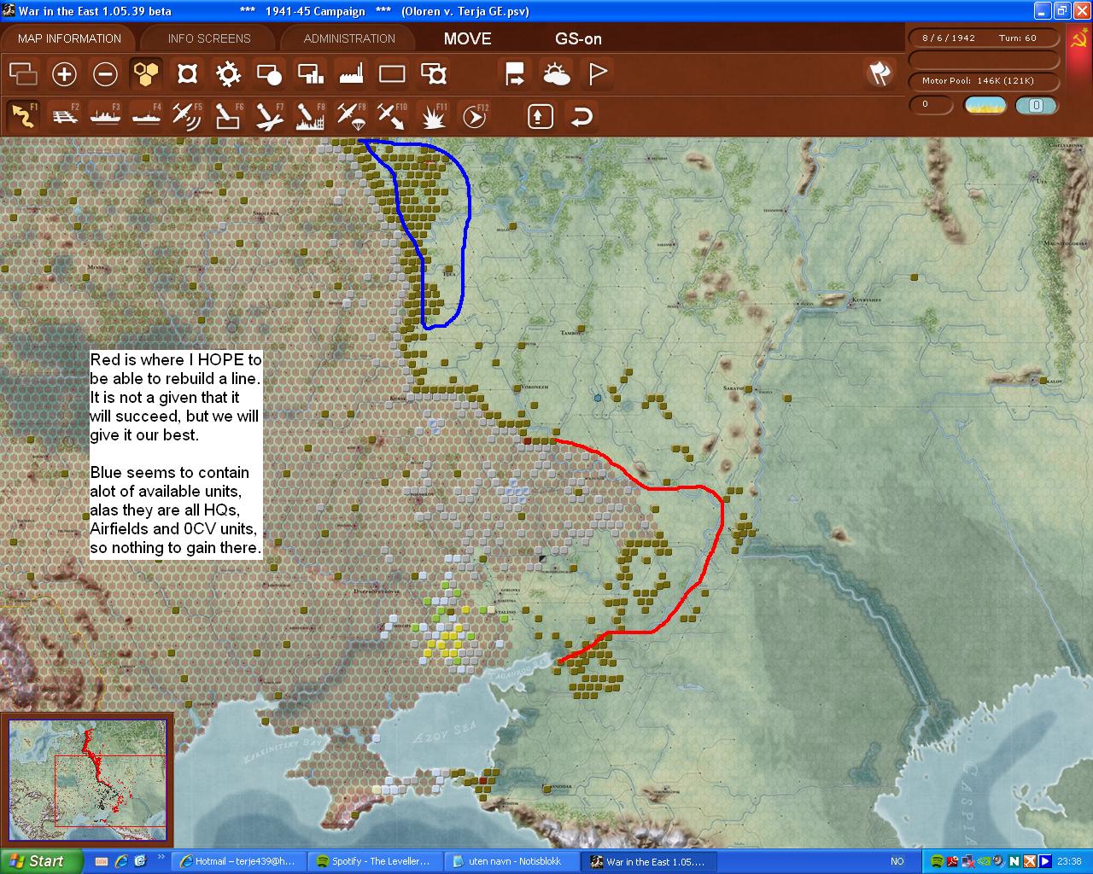Image resolution: width=1093 pixels, height=874 pixels.
Task: Click the outlined pennant flag icon
Action: coord(598,74)
